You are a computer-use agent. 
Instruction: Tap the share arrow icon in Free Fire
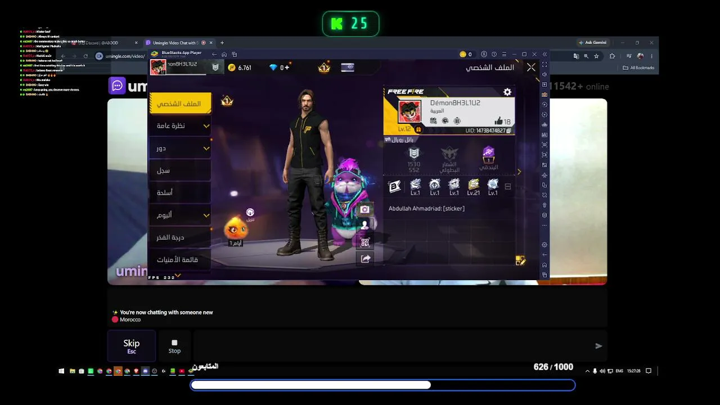[x=365, y=259]
